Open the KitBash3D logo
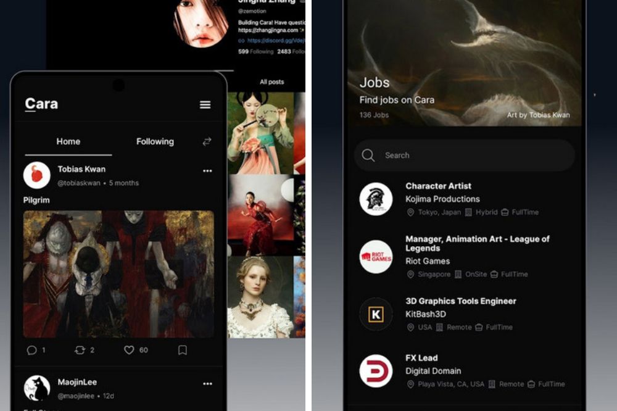 [x=376, y=314]
